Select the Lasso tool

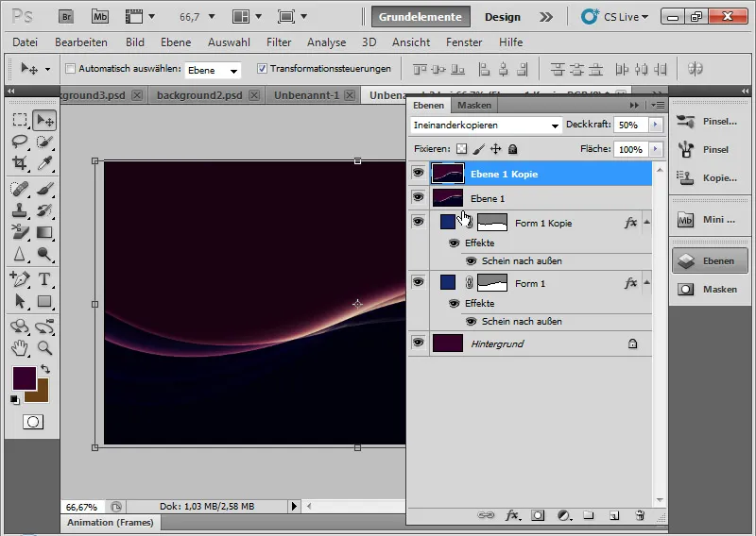pos(20,142)
